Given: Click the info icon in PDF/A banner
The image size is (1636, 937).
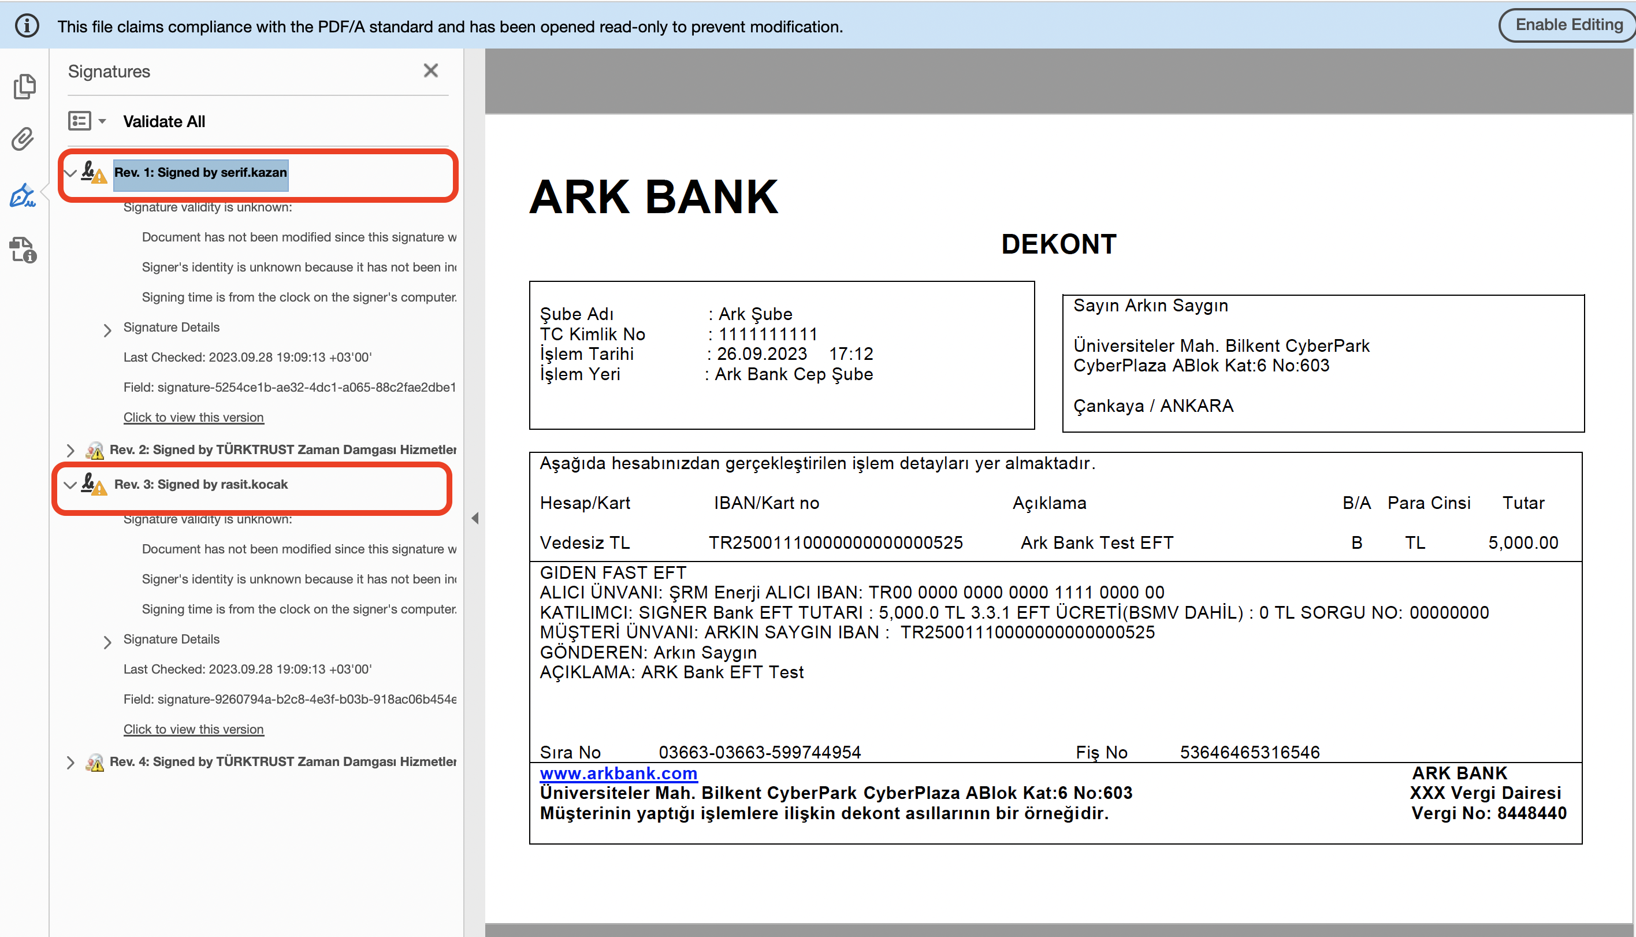Looking at the screenshot, I should 27,26.
